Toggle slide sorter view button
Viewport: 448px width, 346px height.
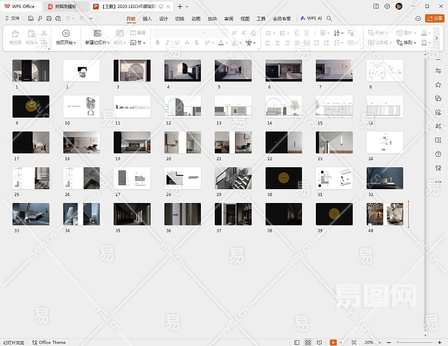coord(308,343)
